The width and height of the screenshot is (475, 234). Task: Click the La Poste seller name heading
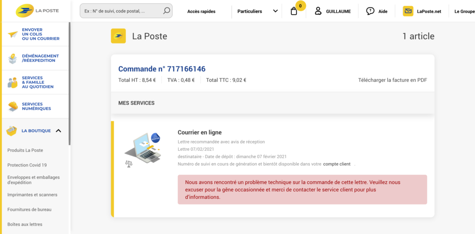(x=150, y=36)
